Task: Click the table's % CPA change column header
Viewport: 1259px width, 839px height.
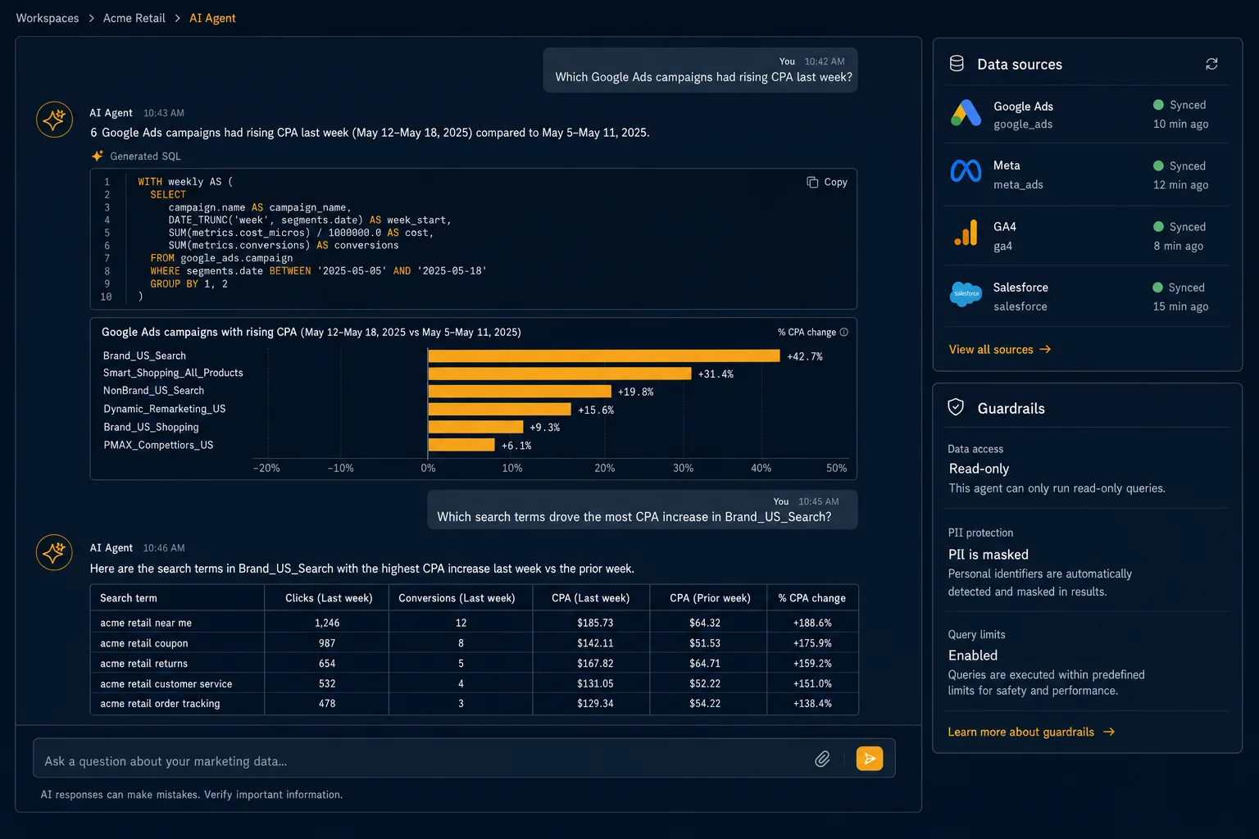Action: click(x=811, y=598)
